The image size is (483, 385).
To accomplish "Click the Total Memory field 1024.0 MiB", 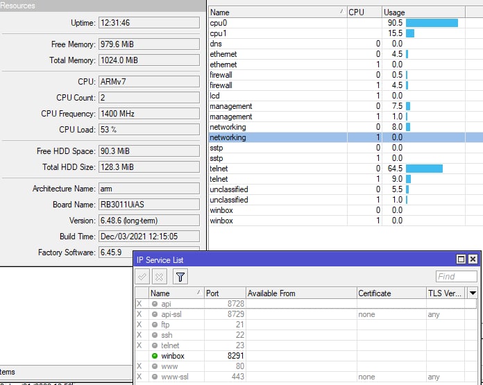I will click(149, 60).
